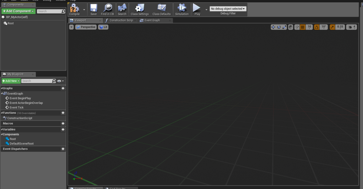Click the Event Dispatchers section header
Image resolution: width=363 pixels, height=189 pixels.
point(33,149)
